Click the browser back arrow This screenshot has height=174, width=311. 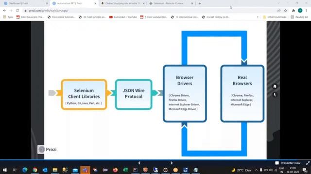point(4,11)
